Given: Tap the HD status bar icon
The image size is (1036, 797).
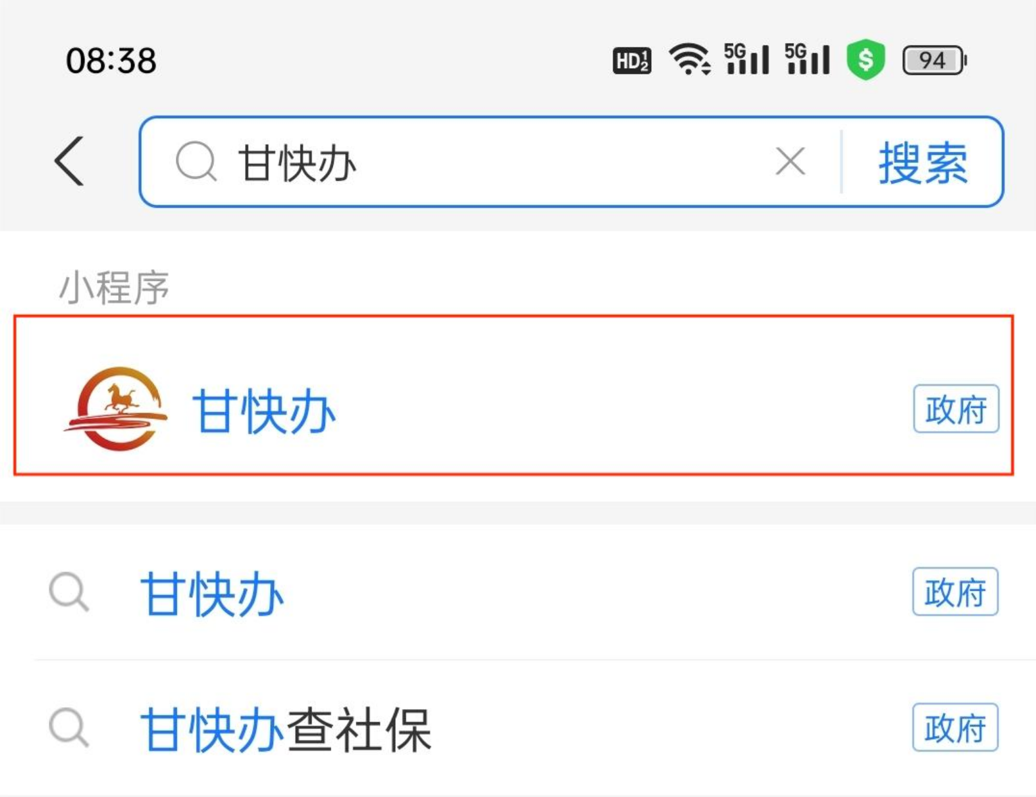Looking at the screenshot, I should pos(632,61).
